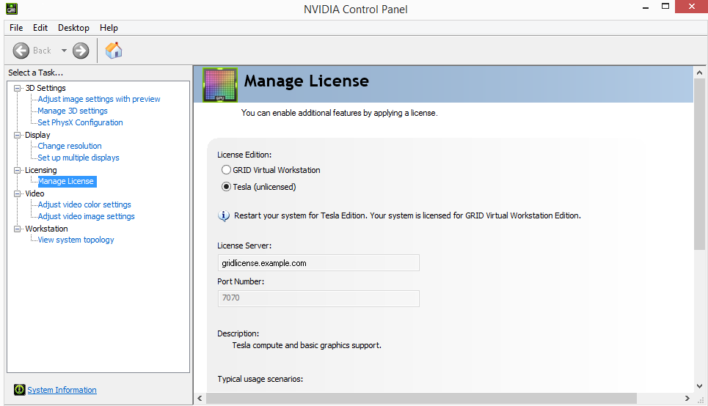Collapse the Video tree node

[x=17, y=193]
